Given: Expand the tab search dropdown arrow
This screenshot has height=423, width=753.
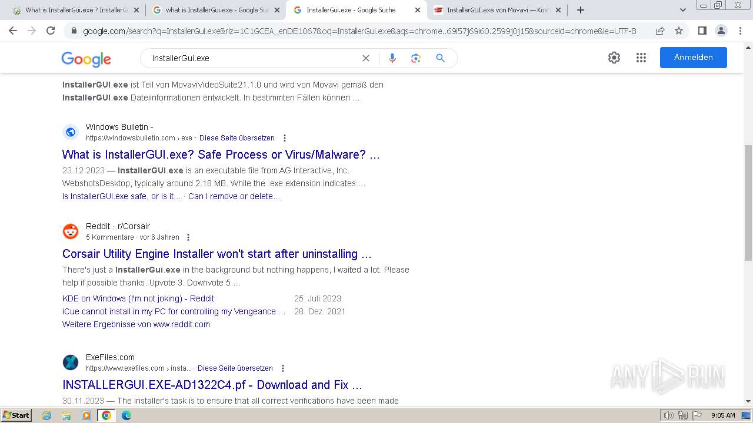Looking at the screenshot, I should pos(683,10).
